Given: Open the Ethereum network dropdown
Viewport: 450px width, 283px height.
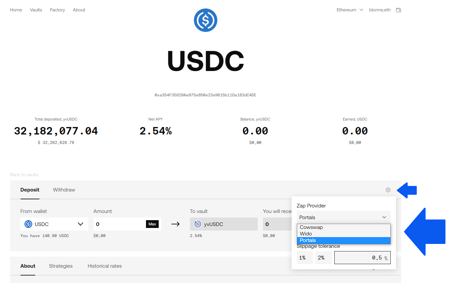Looking at the screenshot, I should point(350,10).
